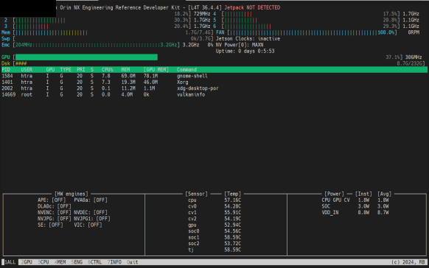Image resolution: width=429 pixels, height=268 pixels.
Task: Click the NVENC: [OFF] engine entry
Action: [55, 213]
